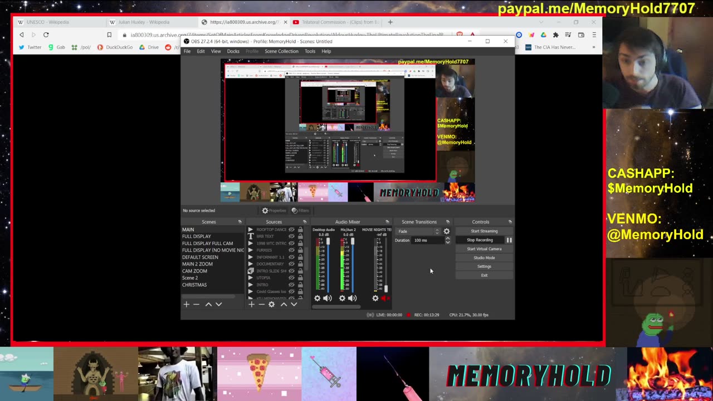Open Docks menu in OBS
This screenshot has width=713, height=401.
(233, 51)
